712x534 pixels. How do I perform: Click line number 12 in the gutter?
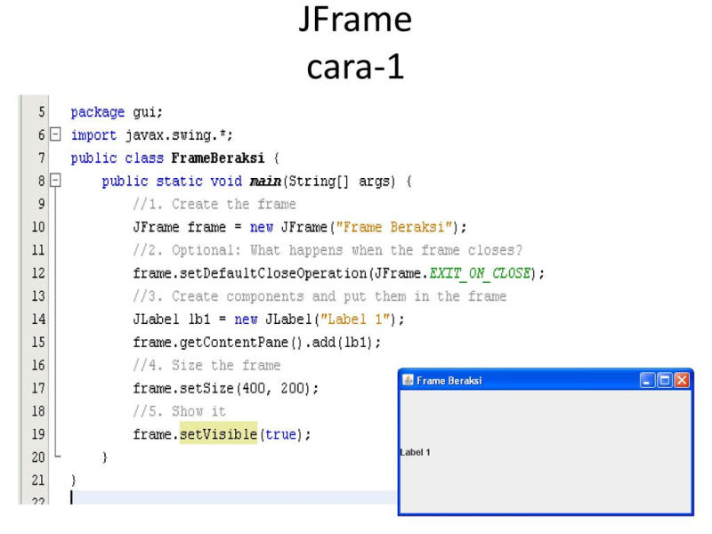pos(38,273)
